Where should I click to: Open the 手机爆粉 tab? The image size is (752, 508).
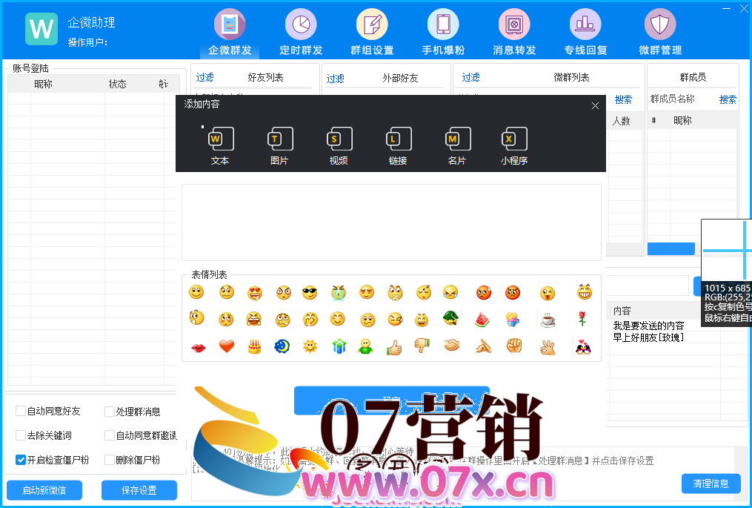coord(443,32)
